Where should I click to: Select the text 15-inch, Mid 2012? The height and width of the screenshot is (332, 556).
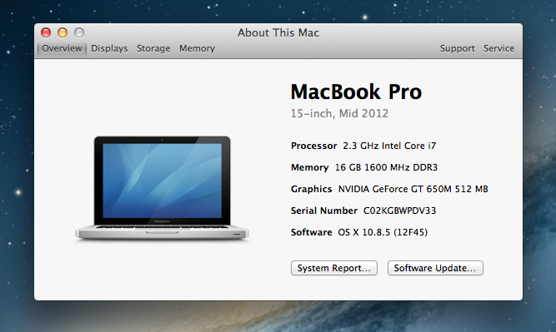339,114
